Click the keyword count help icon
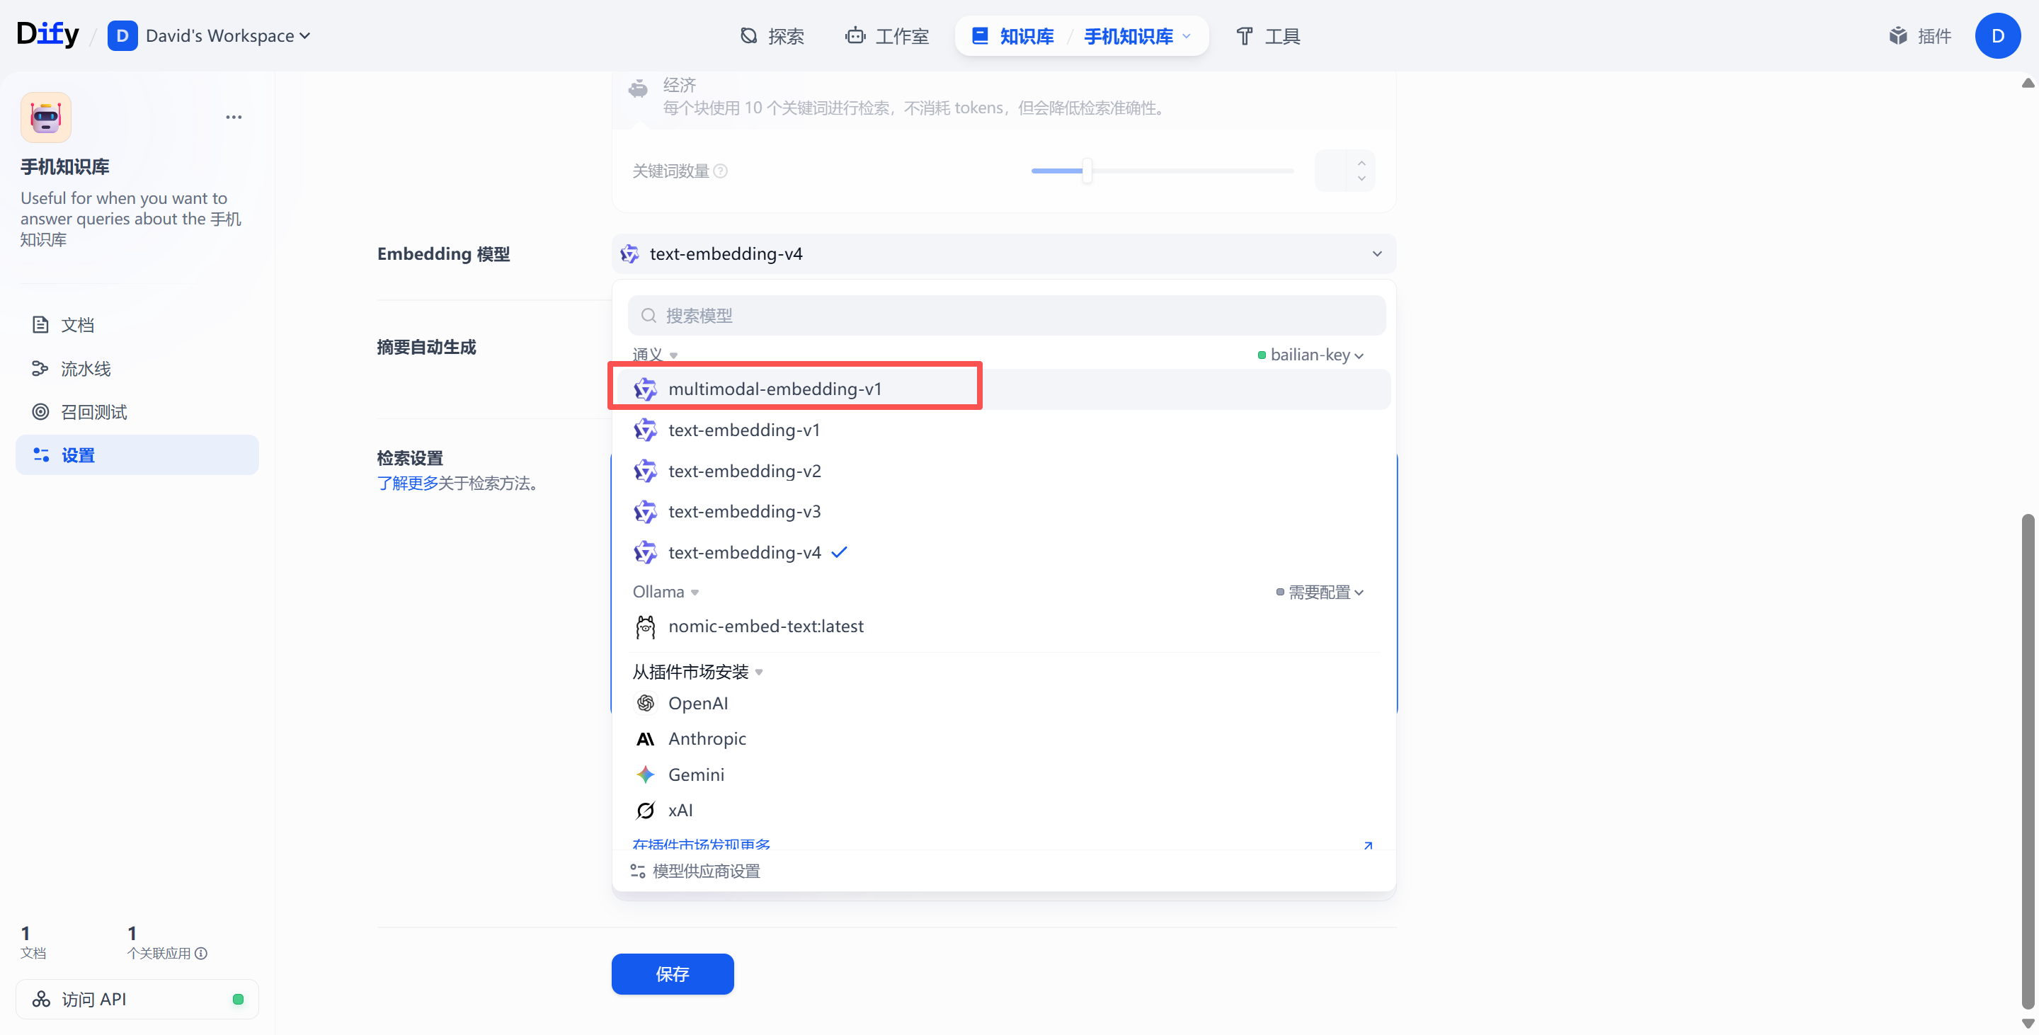This screenshot has width=2039, height=1035. tap(720, 171)
